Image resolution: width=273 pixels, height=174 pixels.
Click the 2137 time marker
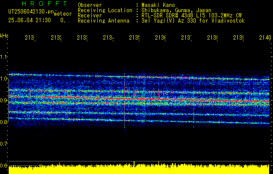pos(186,37)
